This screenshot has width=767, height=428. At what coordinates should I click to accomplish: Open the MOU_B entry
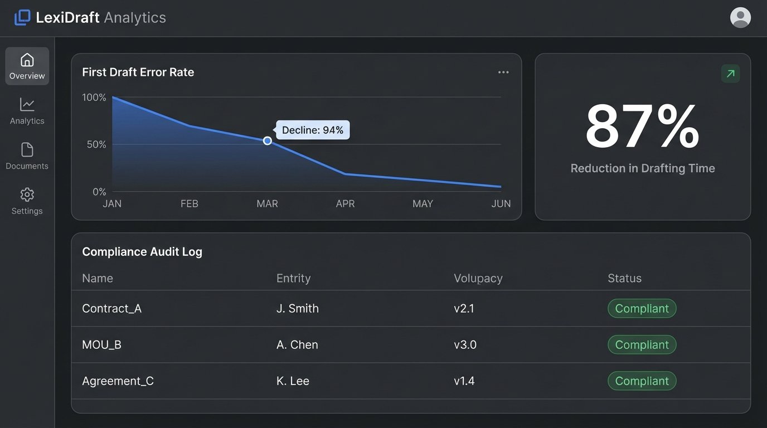coord(101,344)
